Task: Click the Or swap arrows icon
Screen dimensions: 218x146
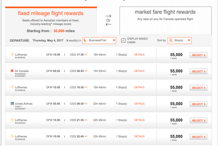Action: 108,20
